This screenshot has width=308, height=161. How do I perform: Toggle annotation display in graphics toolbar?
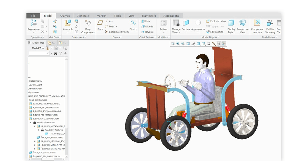click(x=219, y=44)
